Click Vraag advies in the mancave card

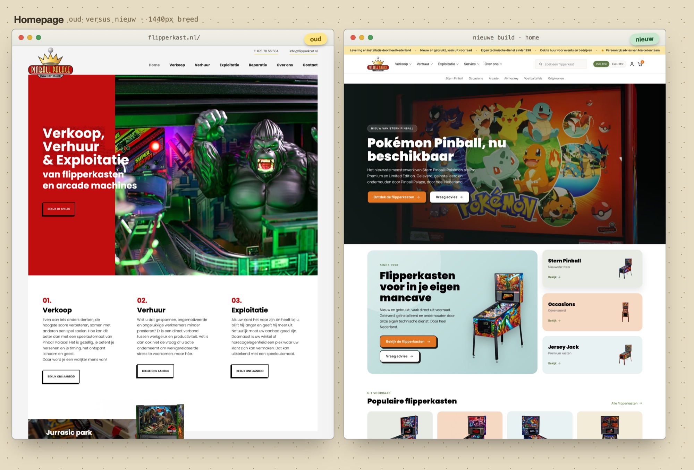coord(399,356)
